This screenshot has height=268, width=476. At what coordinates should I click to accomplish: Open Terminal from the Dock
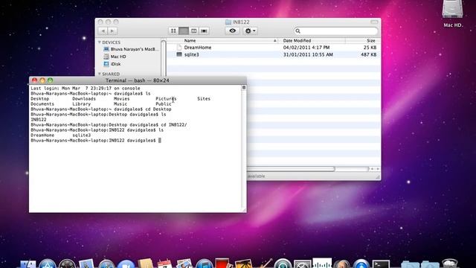(381, 264)
